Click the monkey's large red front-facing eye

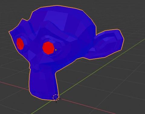(x=48, y=48)
